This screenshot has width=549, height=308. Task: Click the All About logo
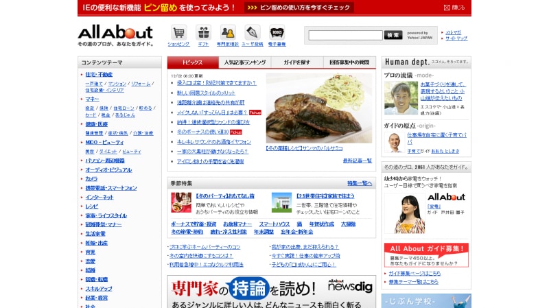pos(115,32)
